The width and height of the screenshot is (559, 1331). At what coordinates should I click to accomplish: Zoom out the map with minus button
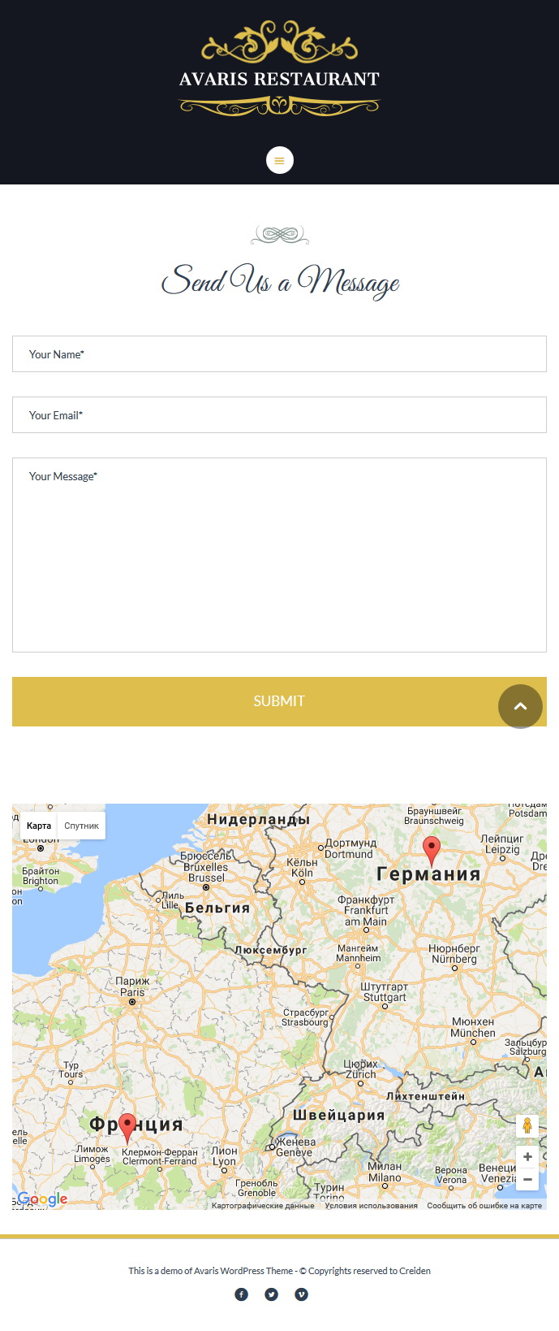(527, 1178)
